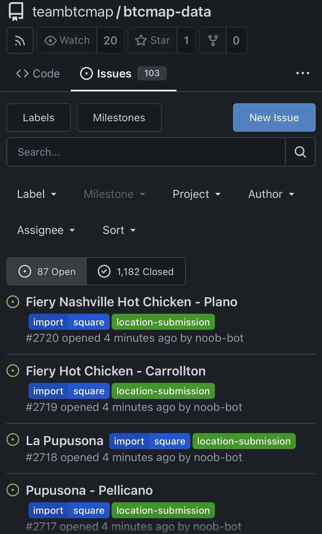Click the New Issue button
This screenshot has height=534, width=322.
coord(274,117)
